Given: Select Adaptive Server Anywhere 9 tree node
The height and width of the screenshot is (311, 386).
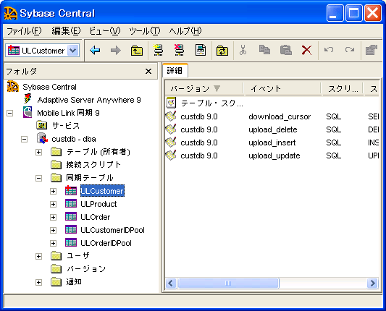Looking at the screenshot, I should tap(89, 100).
